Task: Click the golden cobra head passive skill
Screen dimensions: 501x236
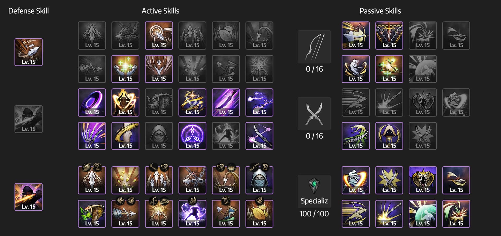Action: [423, 180]
